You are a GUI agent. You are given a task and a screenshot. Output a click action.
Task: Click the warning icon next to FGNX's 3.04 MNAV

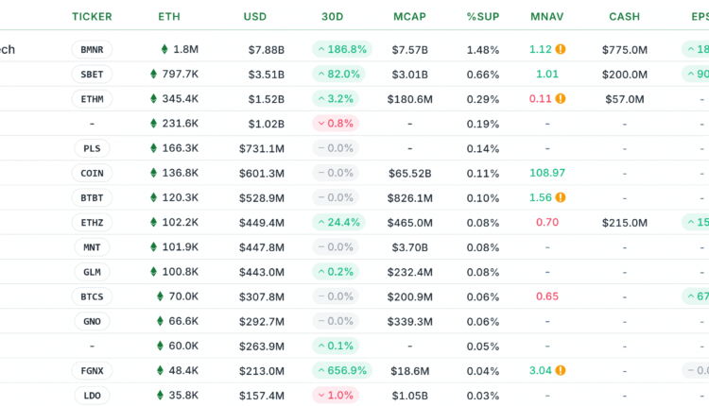[561, 370]
